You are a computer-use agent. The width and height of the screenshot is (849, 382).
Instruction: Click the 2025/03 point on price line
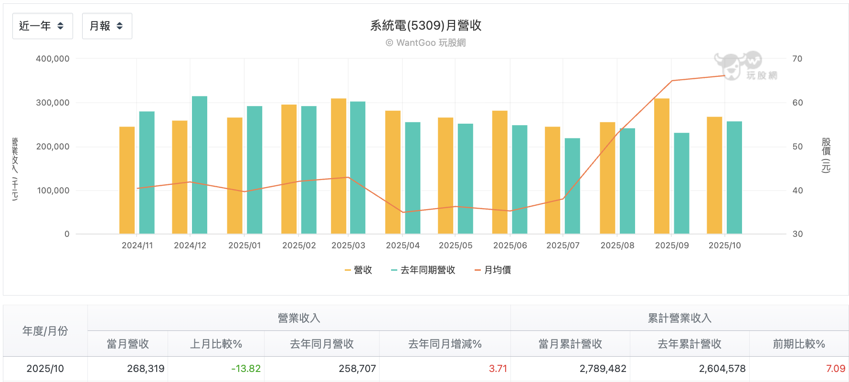coord(348,177)
